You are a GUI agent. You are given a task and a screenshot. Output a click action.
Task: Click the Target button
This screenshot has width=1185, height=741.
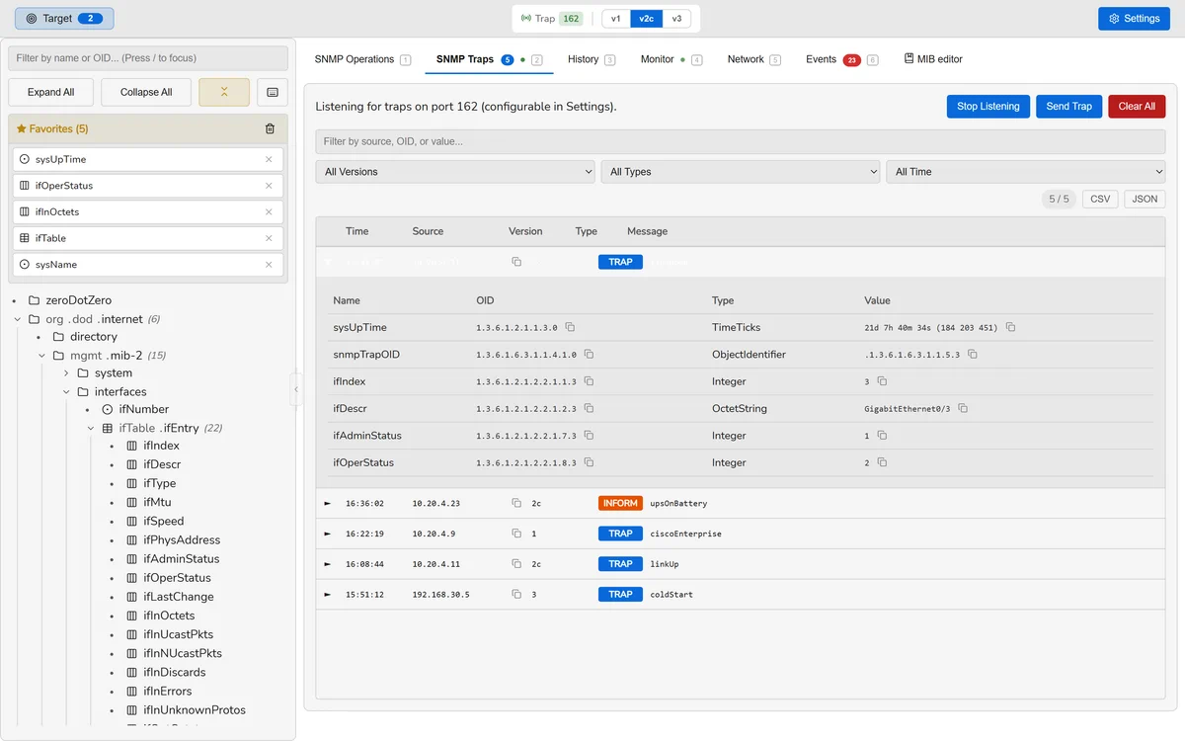coord(64,19)
